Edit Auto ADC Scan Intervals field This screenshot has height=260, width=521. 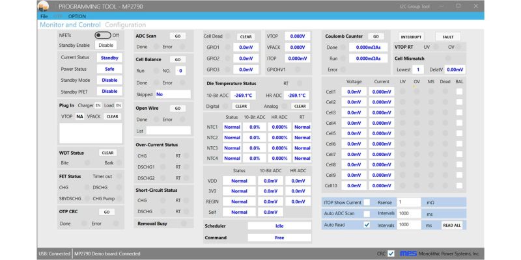(x=409, y=214)
